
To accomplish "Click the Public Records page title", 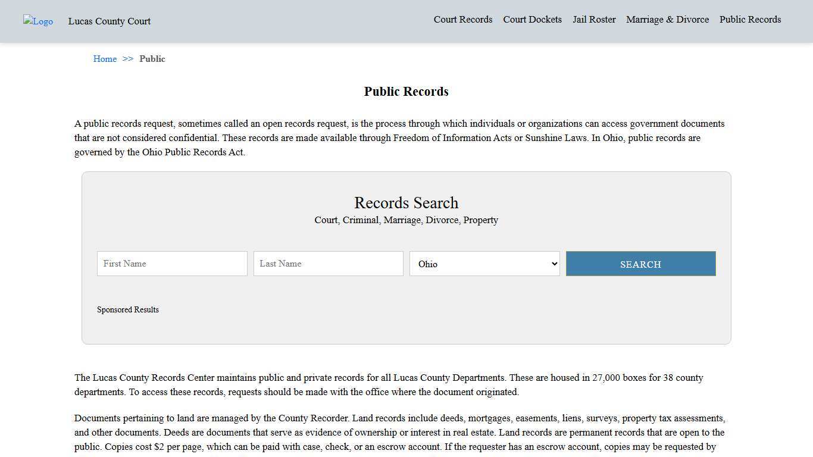I will click(x=406, y=92).
